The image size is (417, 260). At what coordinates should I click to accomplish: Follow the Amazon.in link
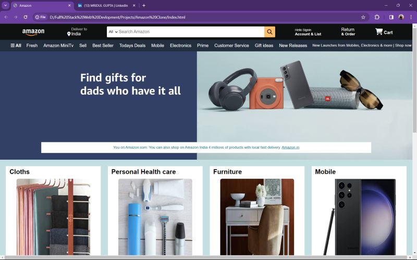(x=290, y=148)
